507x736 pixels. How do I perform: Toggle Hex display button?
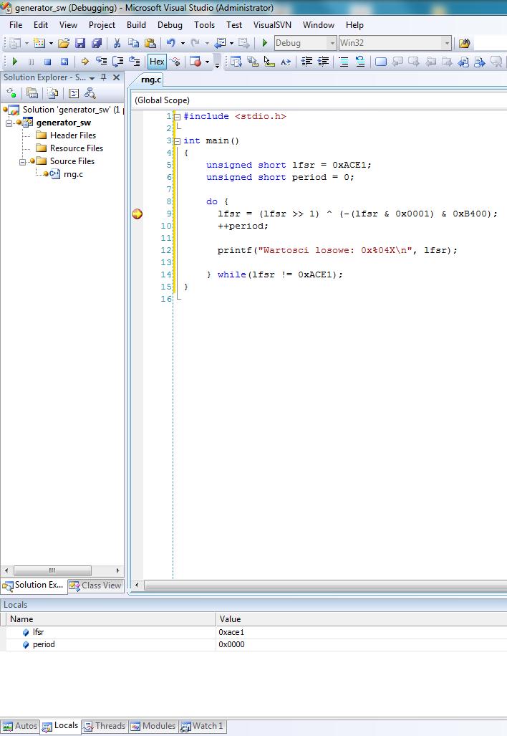[x=157, y=62]
